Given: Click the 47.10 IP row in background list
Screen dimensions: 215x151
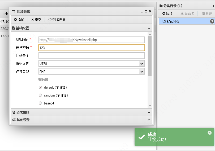Looking at the screenshot, I should [5, 22].
